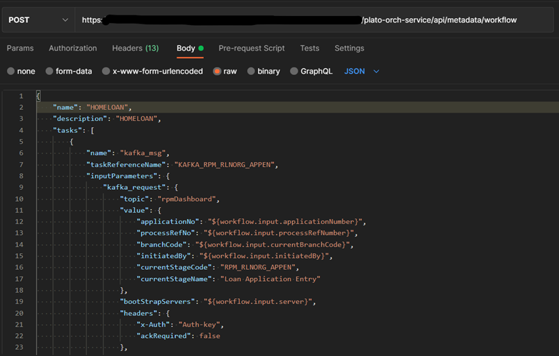The height and width of the screenshot is (356, 559).
Task: Open the Pre-request Script tab
Action: (x=252, y=48)
